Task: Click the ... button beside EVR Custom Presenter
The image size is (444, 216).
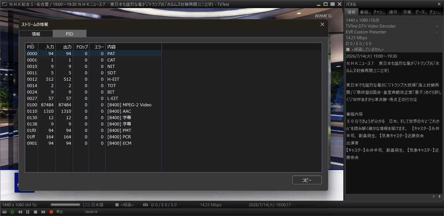Action: pos(438,32)
